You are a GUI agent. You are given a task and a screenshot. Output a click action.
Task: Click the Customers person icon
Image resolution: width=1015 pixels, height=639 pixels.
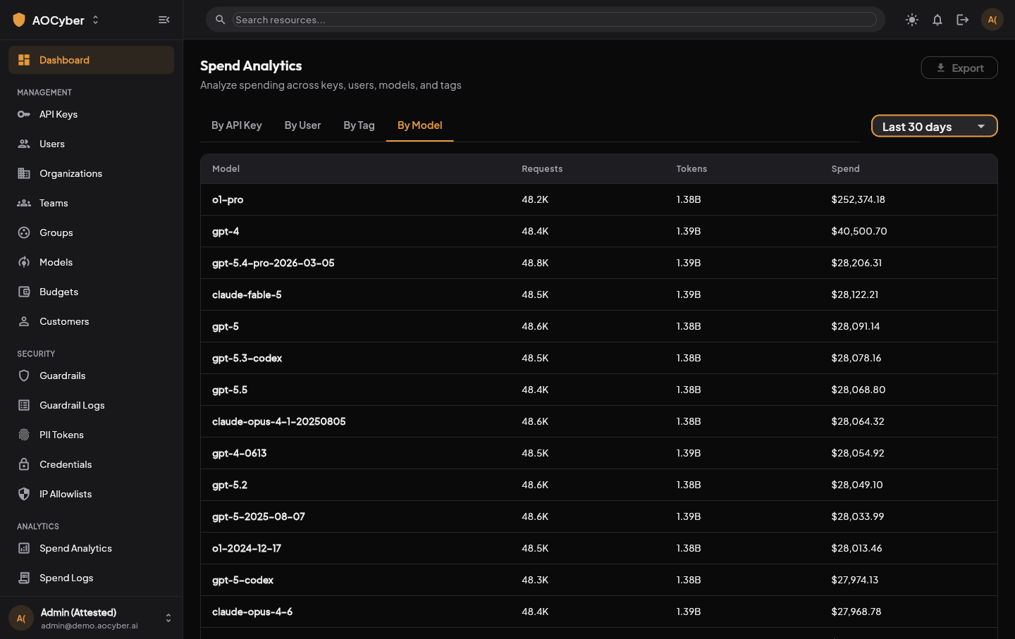pos(24,321)
